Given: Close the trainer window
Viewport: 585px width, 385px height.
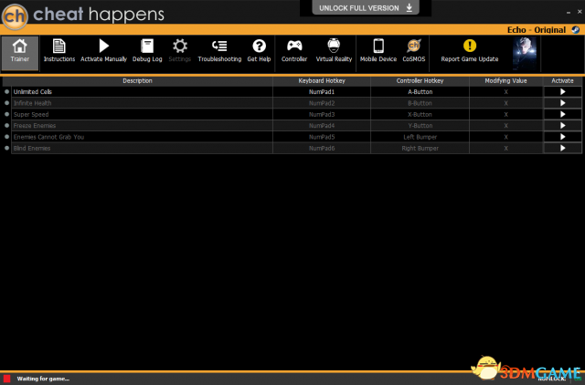Looking at the screenshot, I should [580, 12].
